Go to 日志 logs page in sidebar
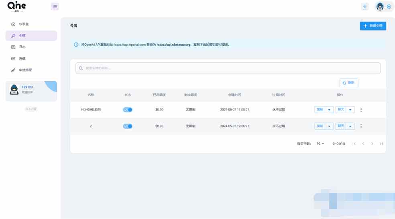Screen dimensions: 395x219 [x=22, y=47]
